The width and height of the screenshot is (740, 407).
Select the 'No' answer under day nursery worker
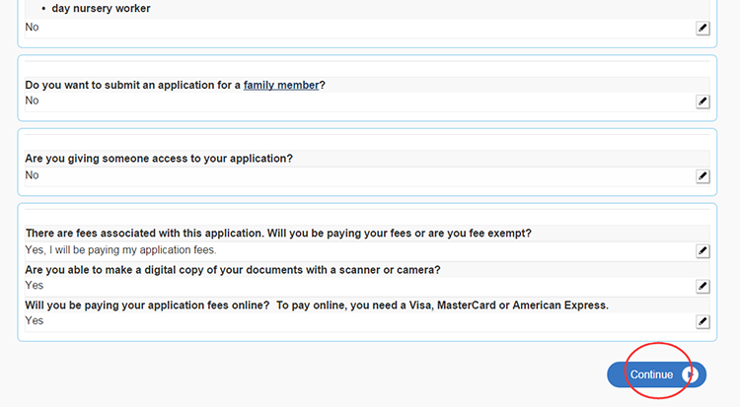coord(33,28)
